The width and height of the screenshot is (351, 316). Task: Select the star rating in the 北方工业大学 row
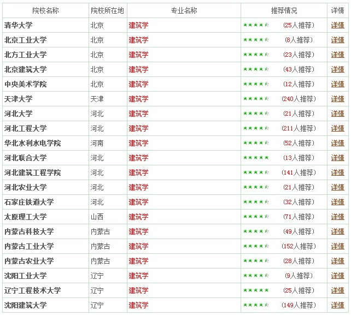pos(256,55)
